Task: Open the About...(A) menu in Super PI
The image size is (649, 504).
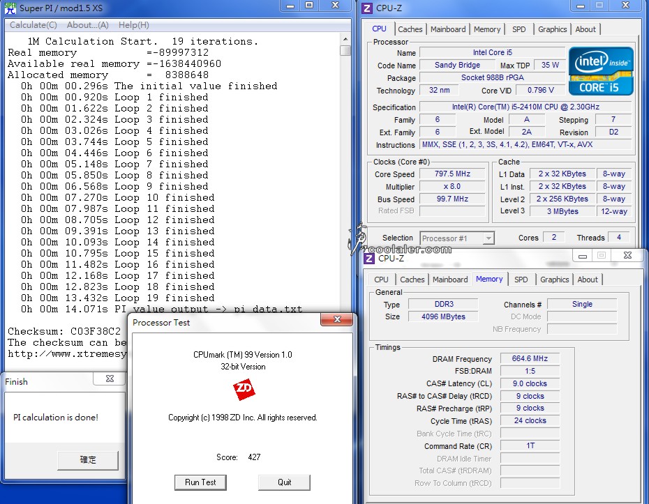Action: pos(88,25)
